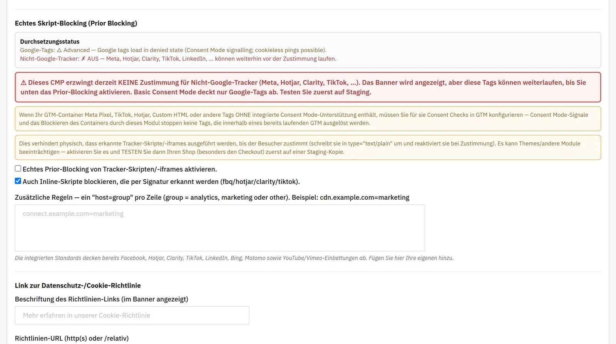
Task: Enable real prior blocking of tracker scripts checkbox
Action: pyautogui.click(x=18, y=169)
